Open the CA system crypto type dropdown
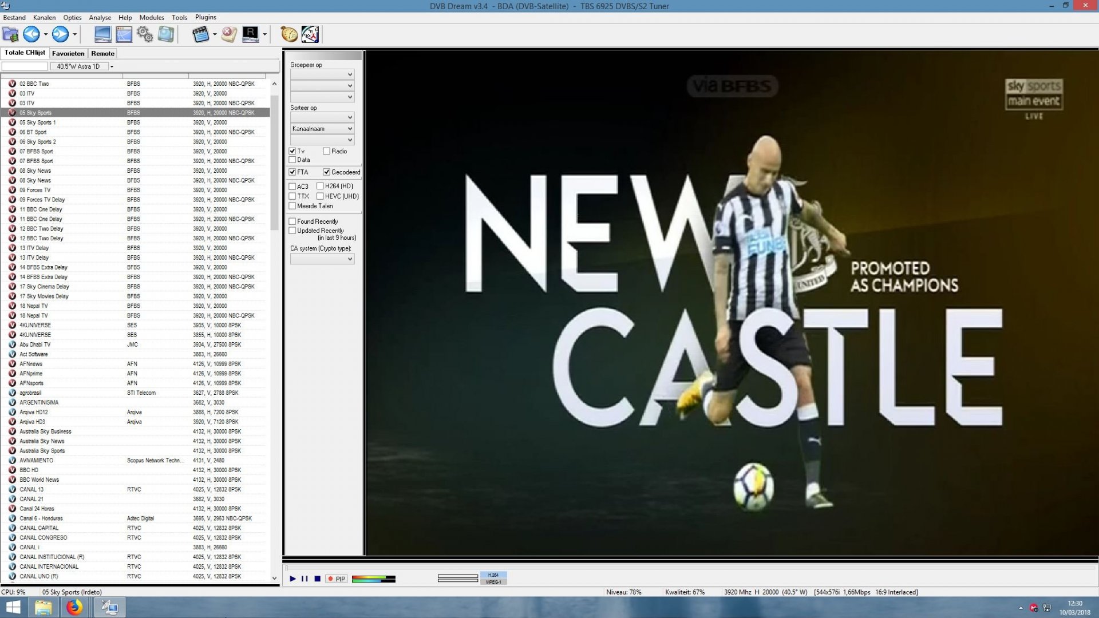Screen dimensions: 1099x618 [x=322, y=259]
